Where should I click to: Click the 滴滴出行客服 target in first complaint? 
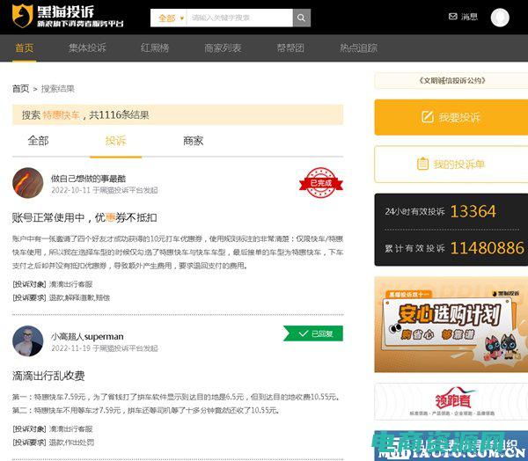click(x=70, y=284)
